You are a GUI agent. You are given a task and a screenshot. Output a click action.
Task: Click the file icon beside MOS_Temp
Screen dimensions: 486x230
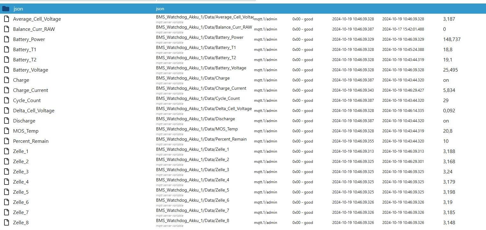coord(6,131)
